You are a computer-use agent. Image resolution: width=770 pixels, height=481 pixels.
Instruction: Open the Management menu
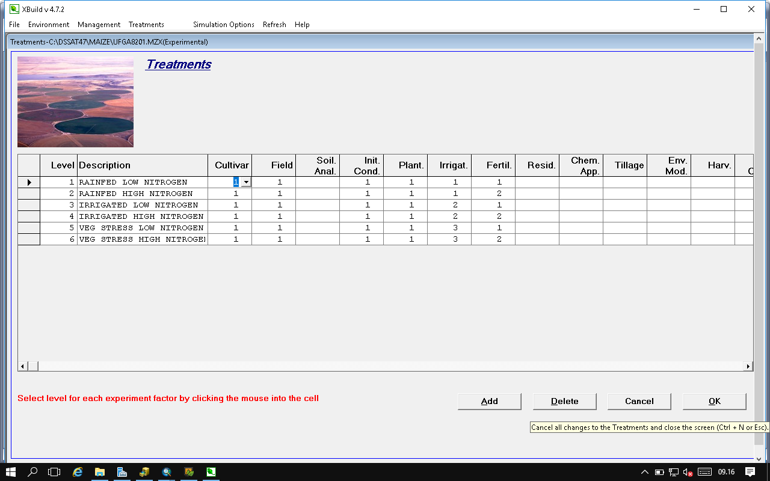(x=99, y=25)
